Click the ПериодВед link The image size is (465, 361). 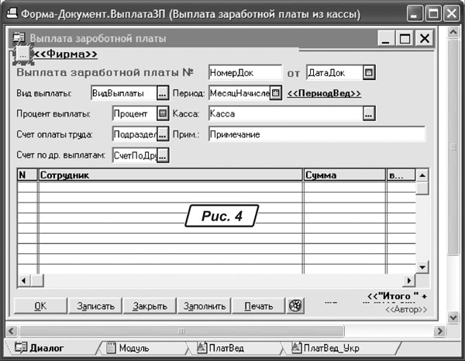324,94
